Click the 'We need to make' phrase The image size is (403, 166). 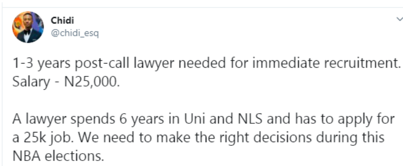click(134, 137)
